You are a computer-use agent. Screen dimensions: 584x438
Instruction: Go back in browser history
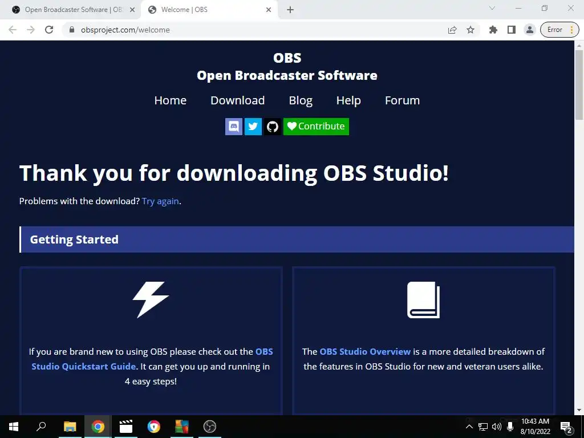pos(13,30)
